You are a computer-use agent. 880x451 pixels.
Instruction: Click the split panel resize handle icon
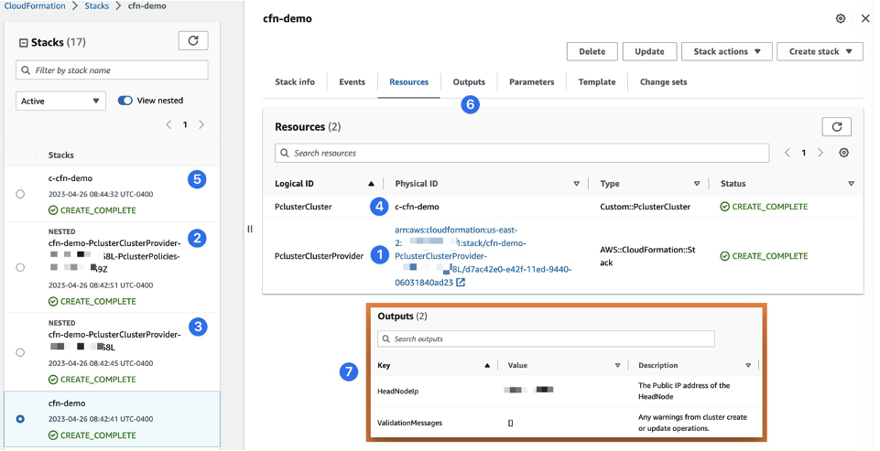click(x=250, y=229)
